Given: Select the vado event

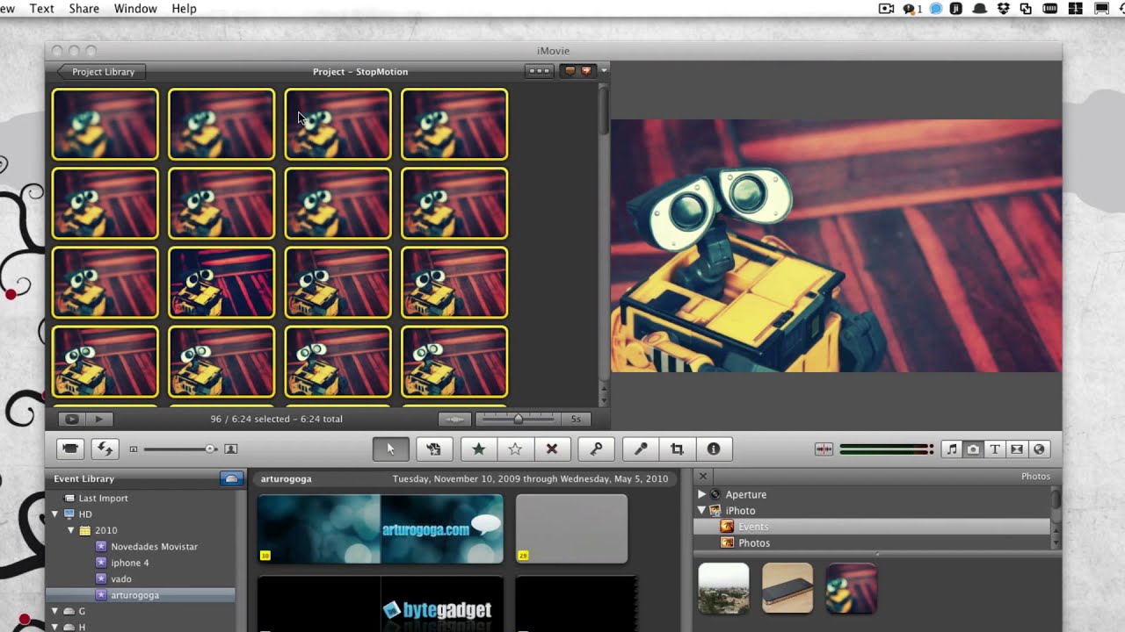Looking at the screenshot, I should pyautogui.click(x=121, y=578).
